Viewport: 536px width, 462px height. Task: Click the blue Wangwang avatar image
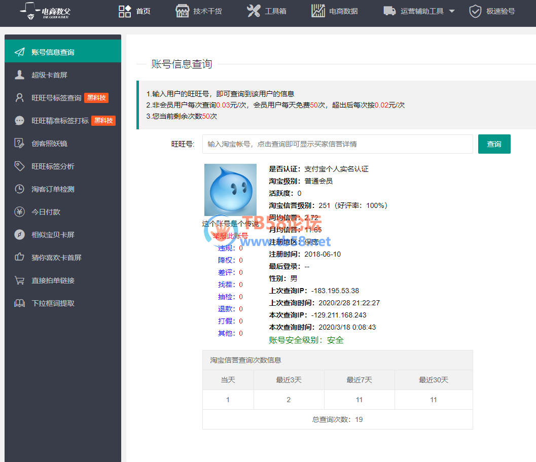click(x=230, y=190)
